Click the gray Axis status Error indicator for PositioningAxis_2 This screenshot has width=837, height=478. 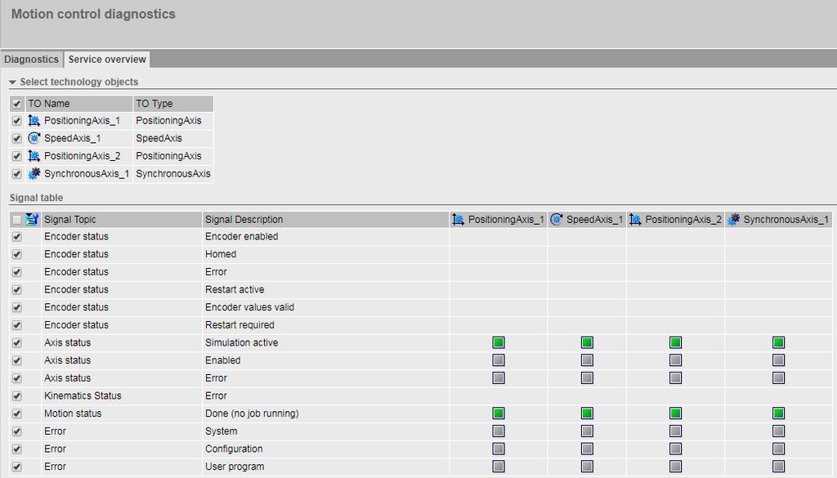pos(675,377)
